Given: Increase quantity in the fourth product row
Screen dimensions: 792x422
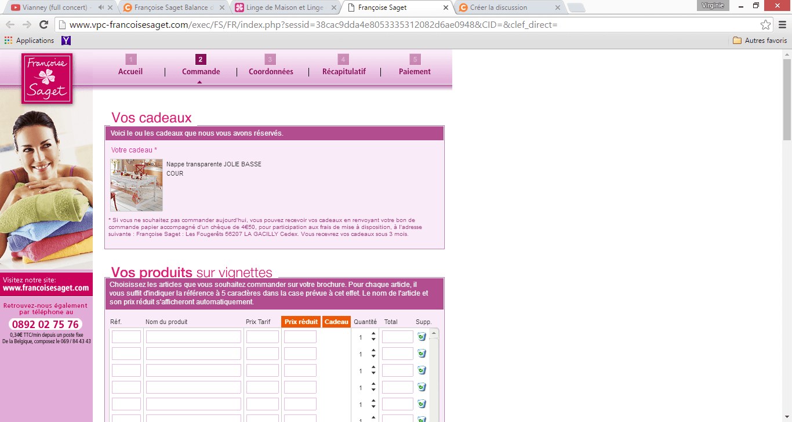Looking at the screenshot, I should [x=373, y=384].
